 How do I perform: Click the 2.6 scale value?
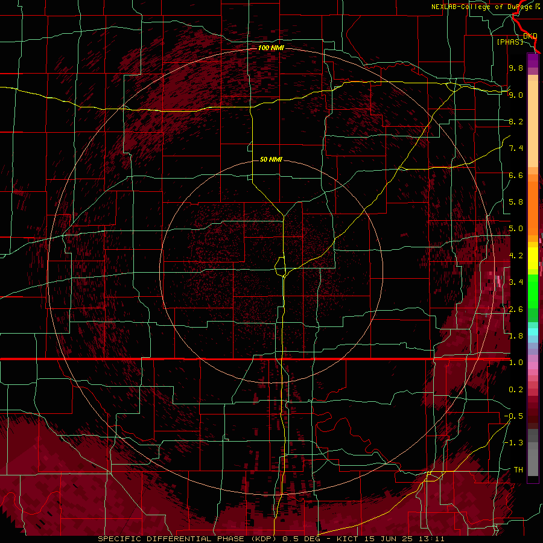coord(516,310)
